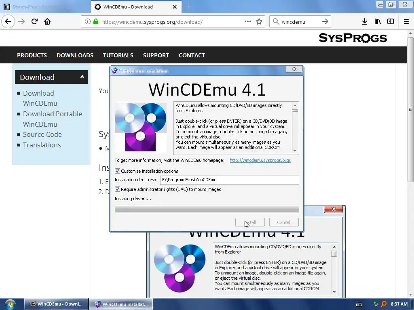Go back with the browser back arrow
The width and height of the screenshot is (414, 310).
pyautogui.click(x=8, y=21)
